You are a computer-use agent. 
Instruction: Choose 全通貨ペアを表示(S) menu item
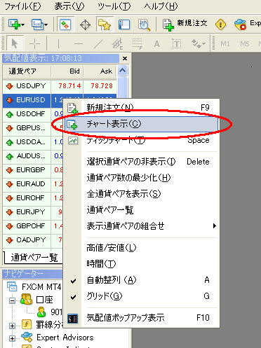(x=142, y=194)
